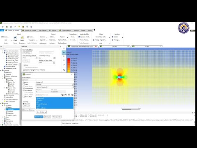The width and height of the screenshot is (197, 148).
Task: Click the Close button in Contours dialog
Action: coord(54,117)
